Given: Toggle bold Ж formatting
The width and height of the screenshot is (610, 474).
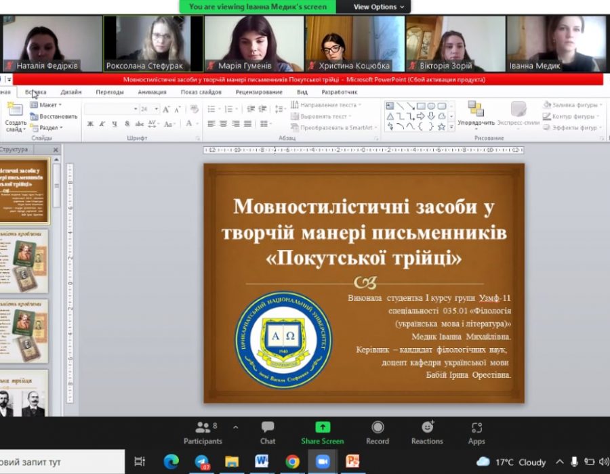Looking at the screenshot, I should 89,124.
